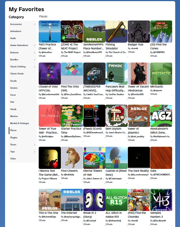Expand the Classic Clothing chevron

click(34, 67)
